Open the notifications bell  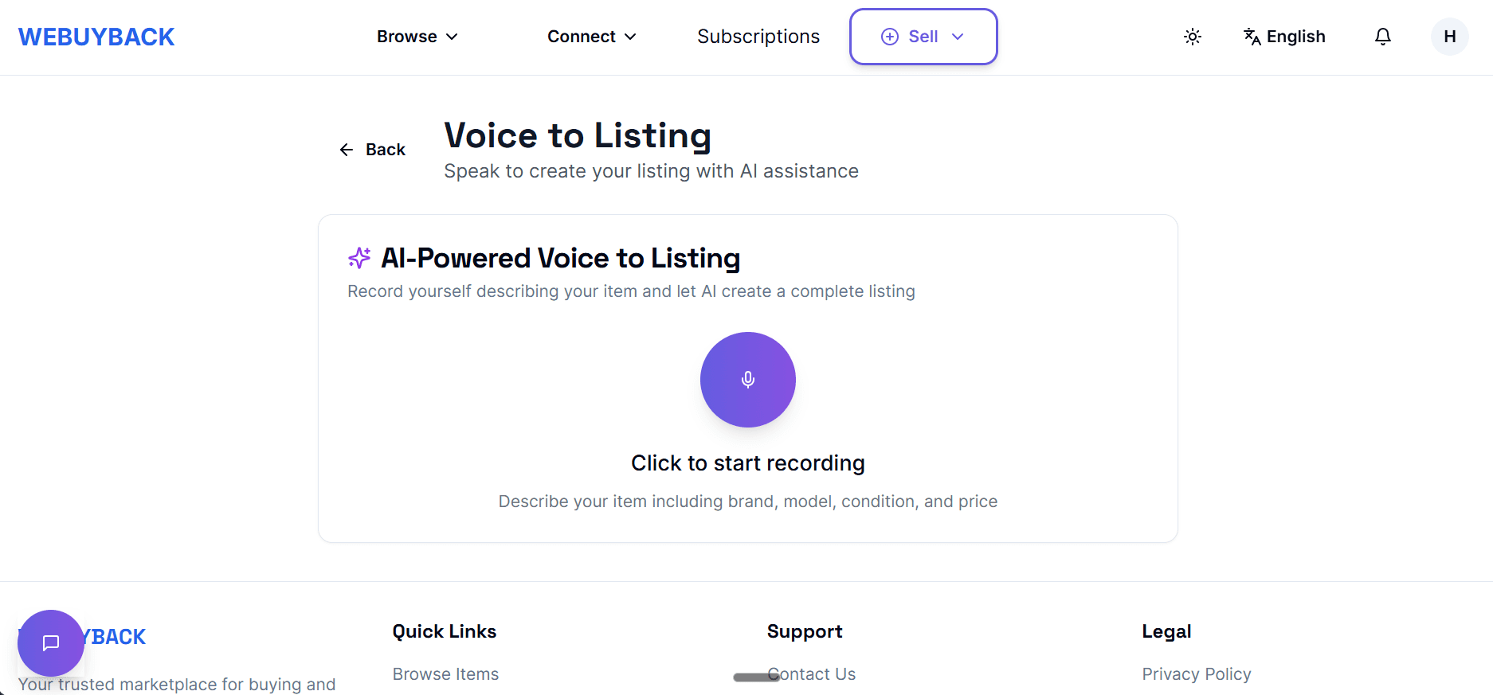pos(1382,37)
